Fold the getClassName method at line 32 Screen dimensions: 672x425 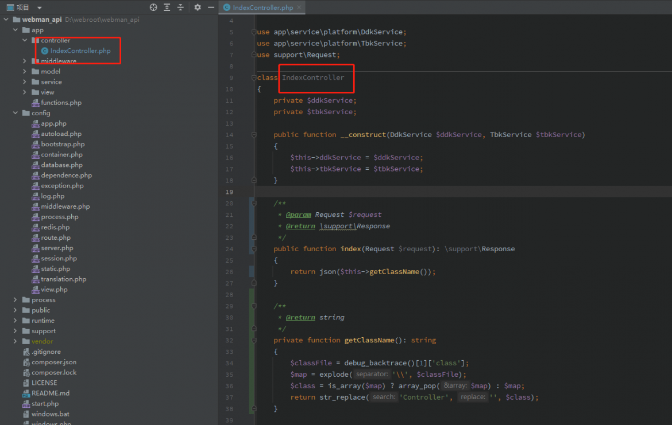254,340
